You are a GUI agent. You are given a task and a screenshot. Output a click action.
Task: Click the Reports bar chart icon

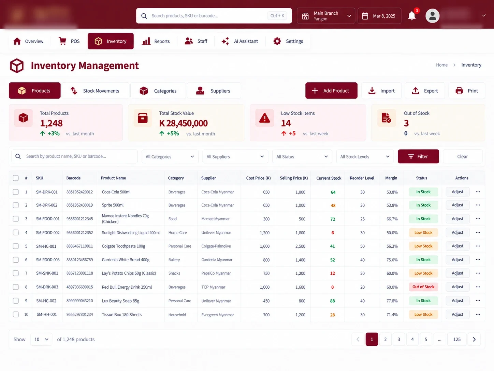146,41
